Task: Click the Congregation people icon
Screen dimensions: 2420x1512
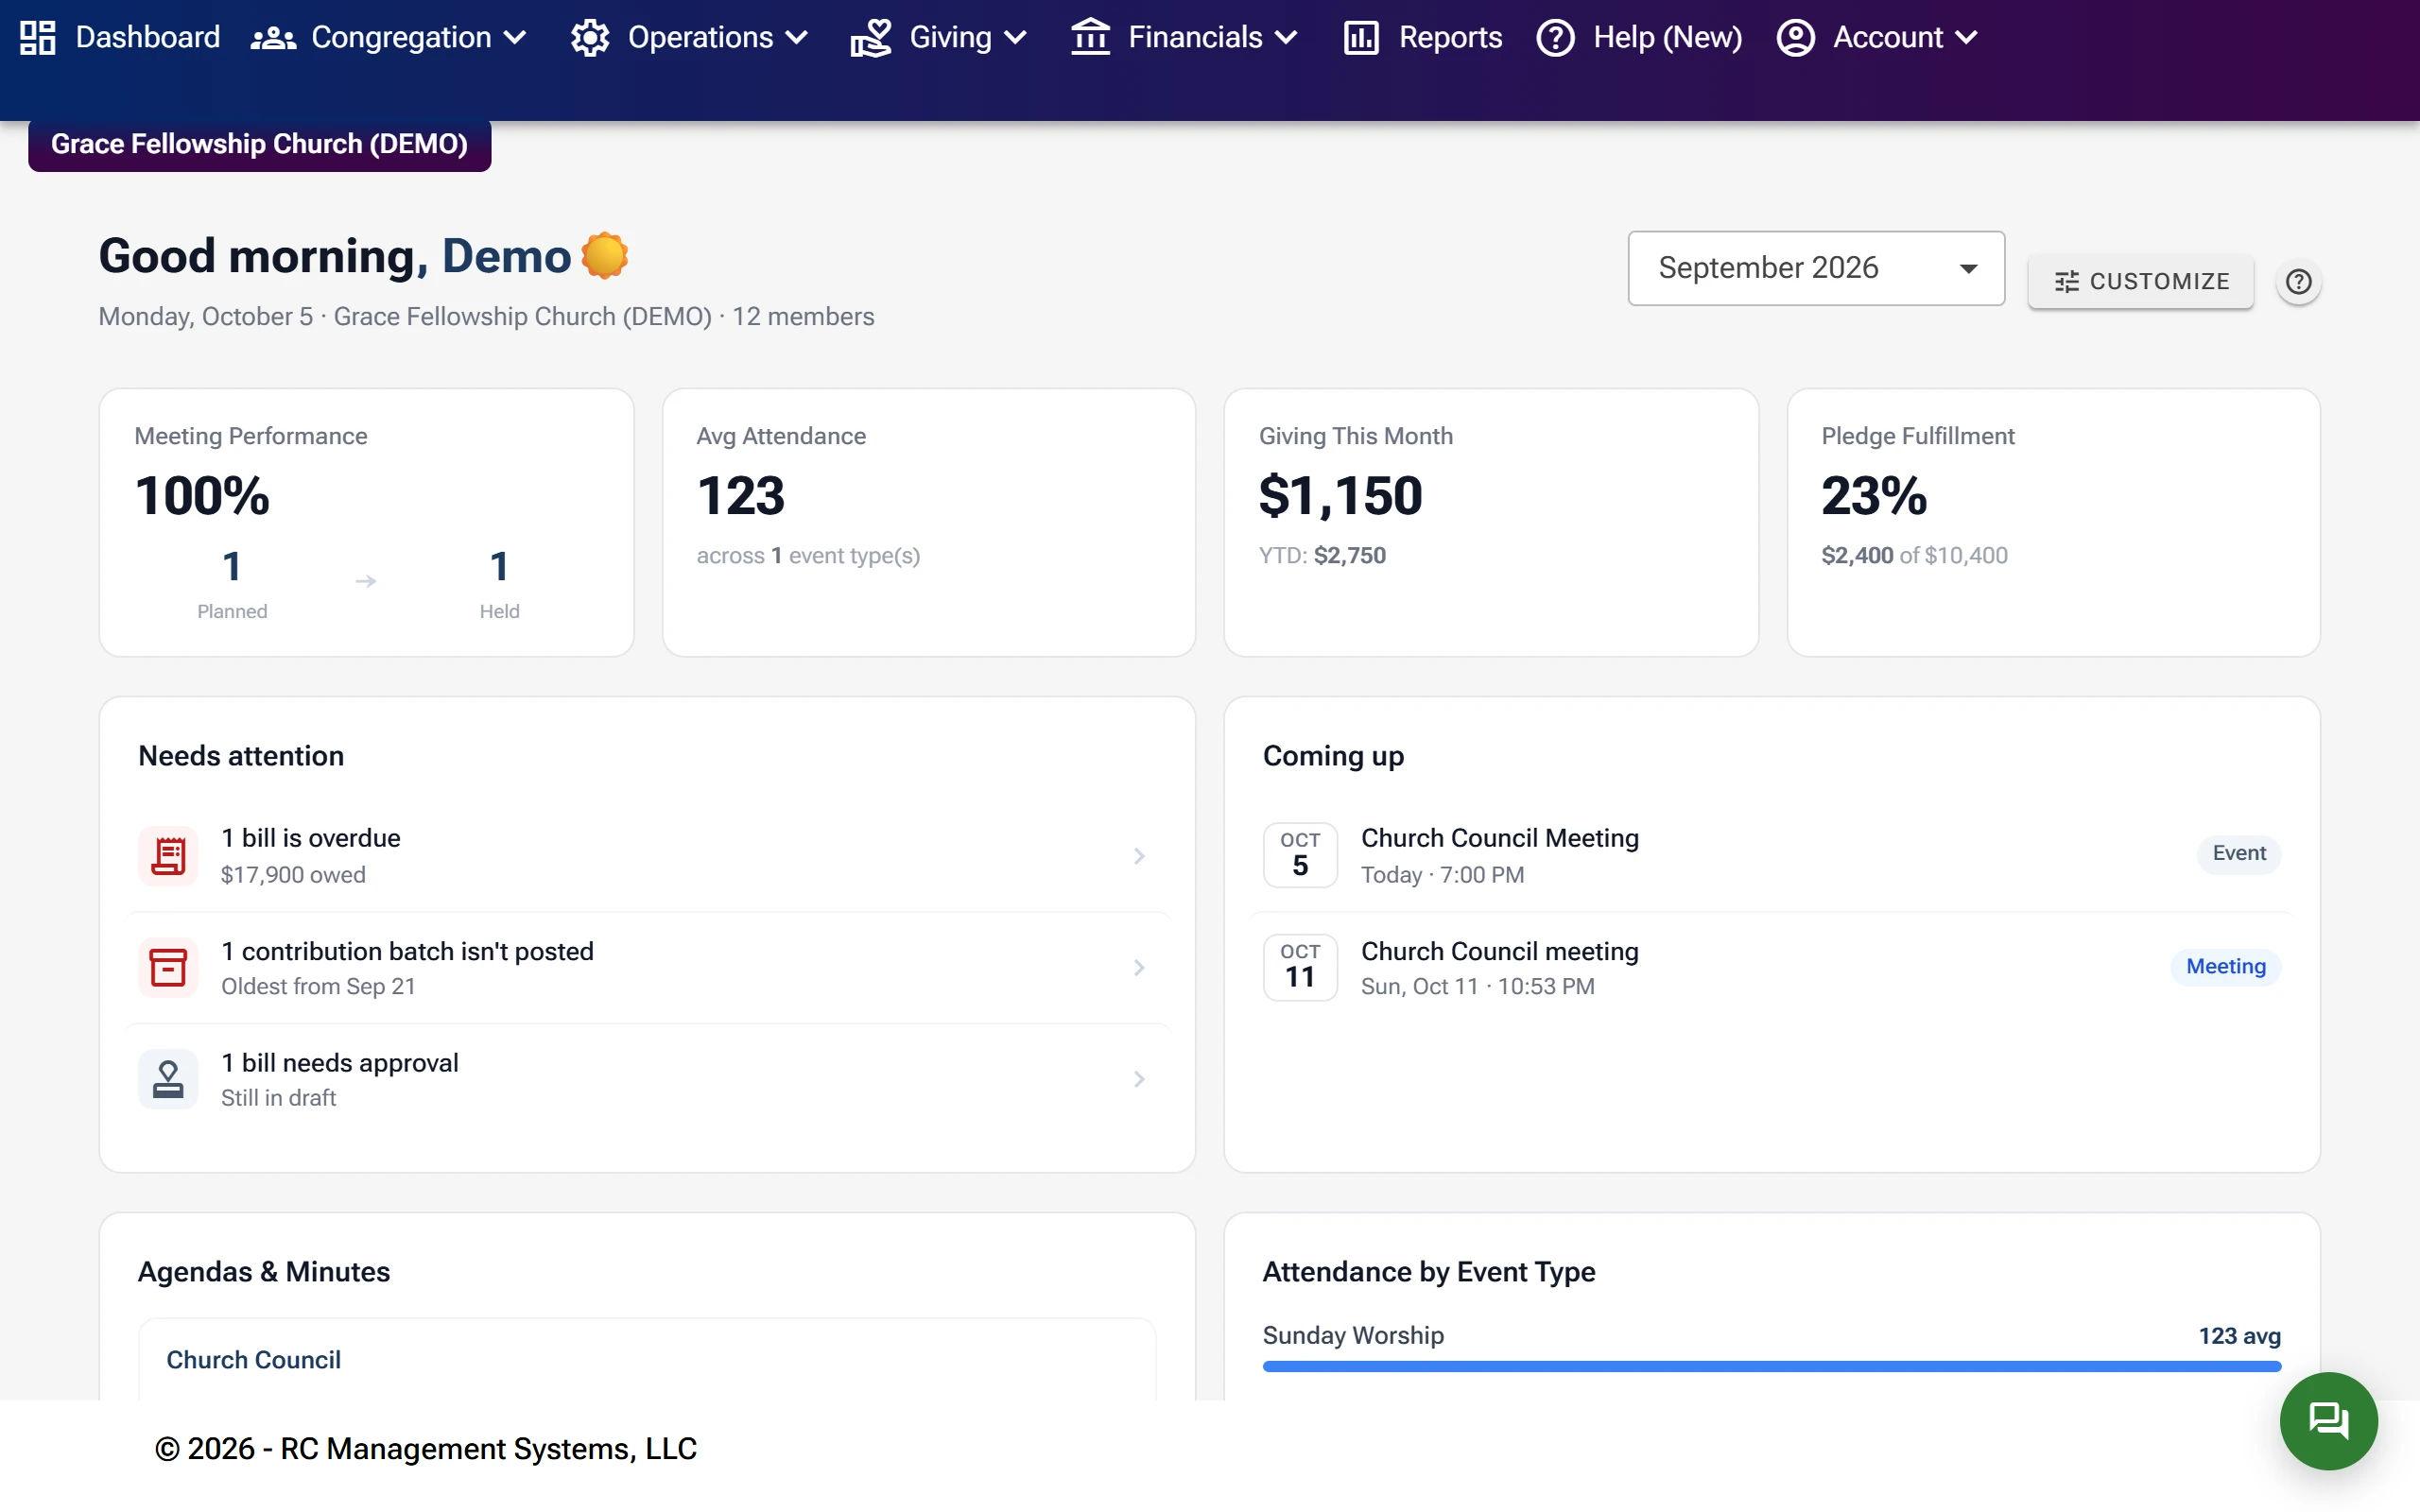Action: click(x=273, y=38)
